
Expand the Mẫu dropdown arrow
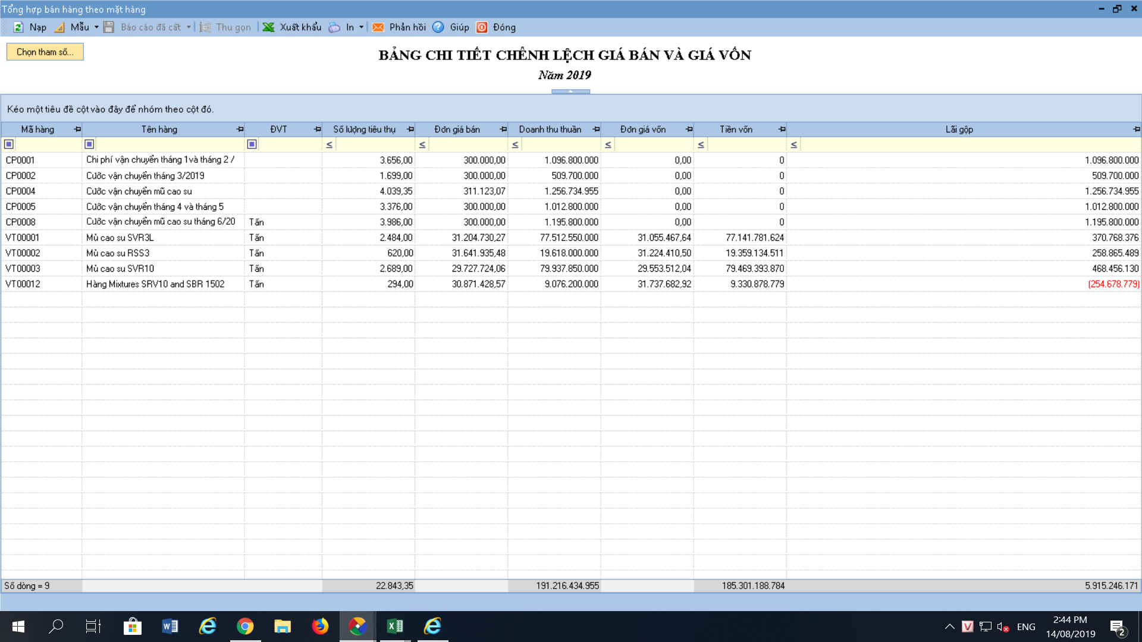96,27
